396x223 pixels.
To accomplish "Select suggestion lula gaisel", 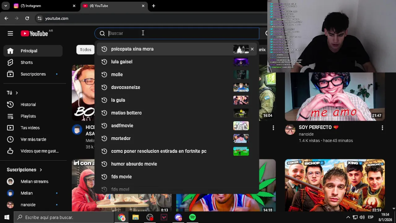I will point(177,62).
